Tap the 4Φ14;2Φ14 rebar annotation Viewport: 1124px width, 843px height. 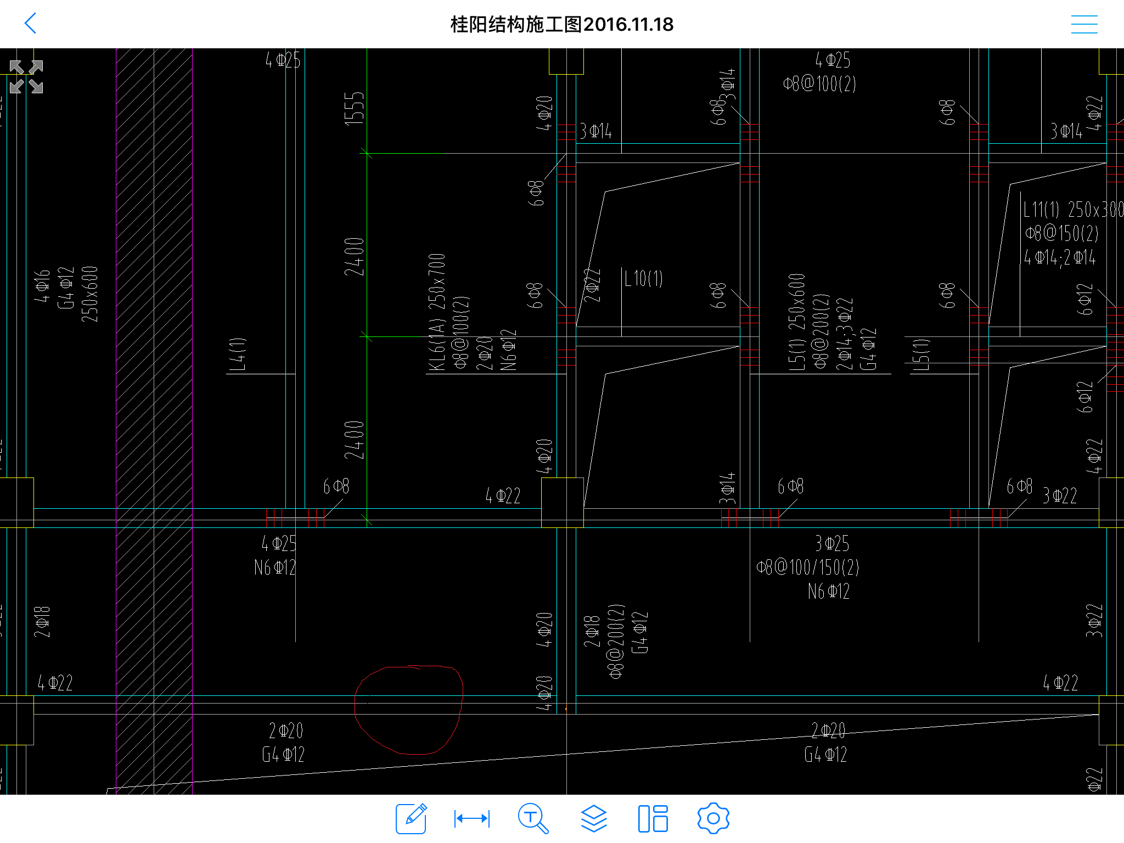click(1060, 257)
